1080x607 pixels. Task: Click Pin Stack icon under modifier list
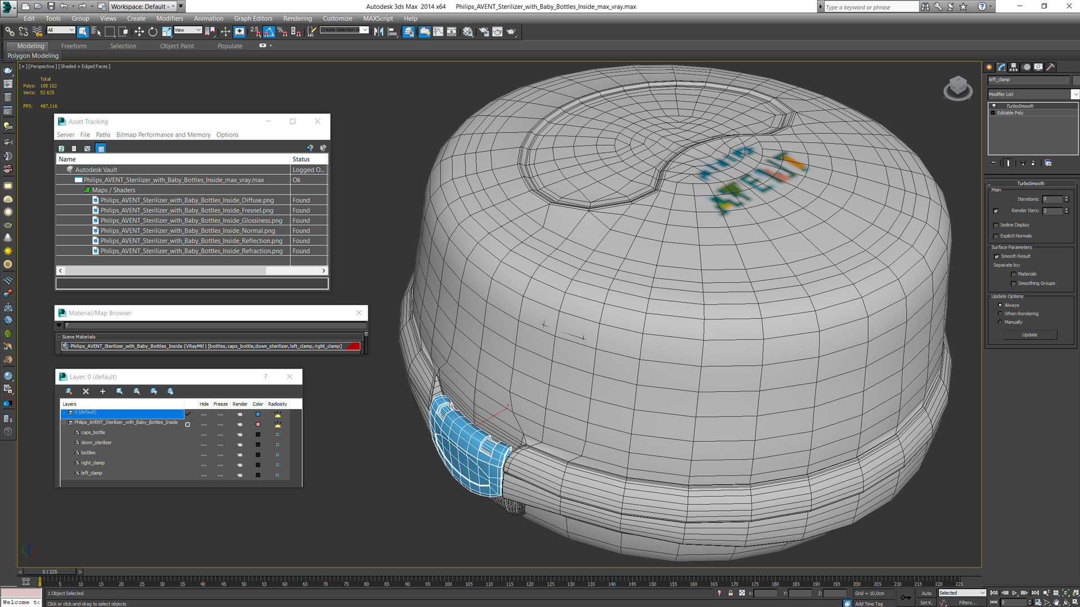[993, 163]
